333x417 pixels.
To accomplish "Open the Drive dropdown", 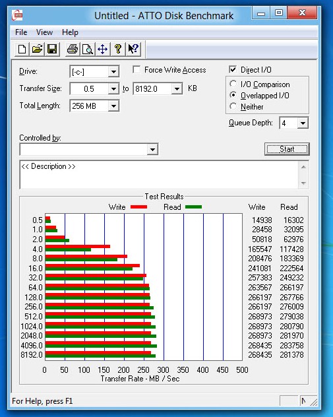I will point(113,72).
